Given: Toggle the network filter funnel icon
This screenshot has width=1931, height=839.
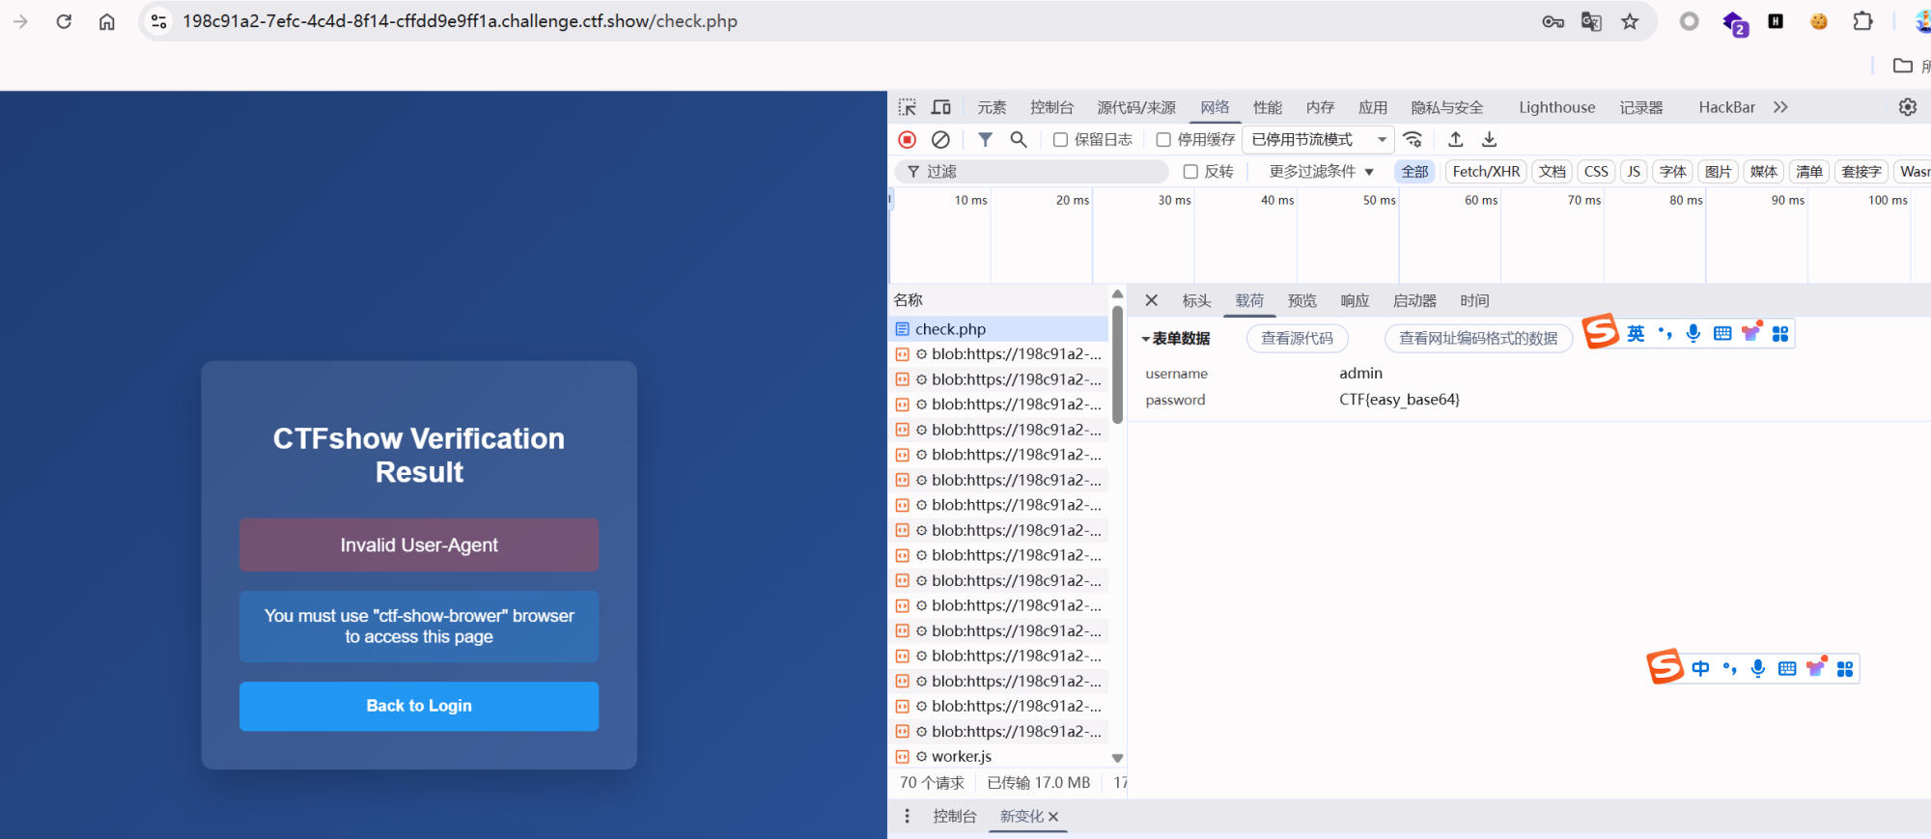Looking at the screenshot, I should pos(985,140).
